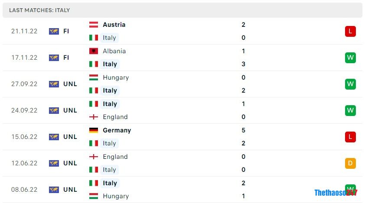The height and width of the screenshot is (203, 365).
Task: Click the Albania team name
Action: pyautogui.click(x=114, y=51)
